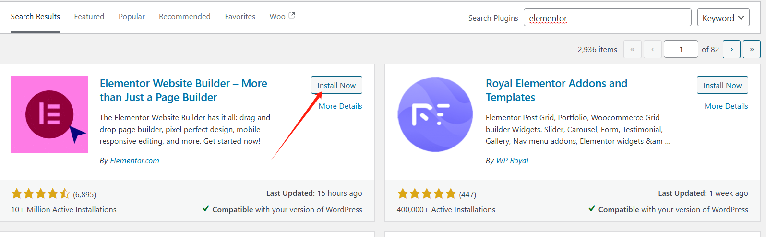
Task: Click the 'of 82' page total text
Action: tap(710, 50)
